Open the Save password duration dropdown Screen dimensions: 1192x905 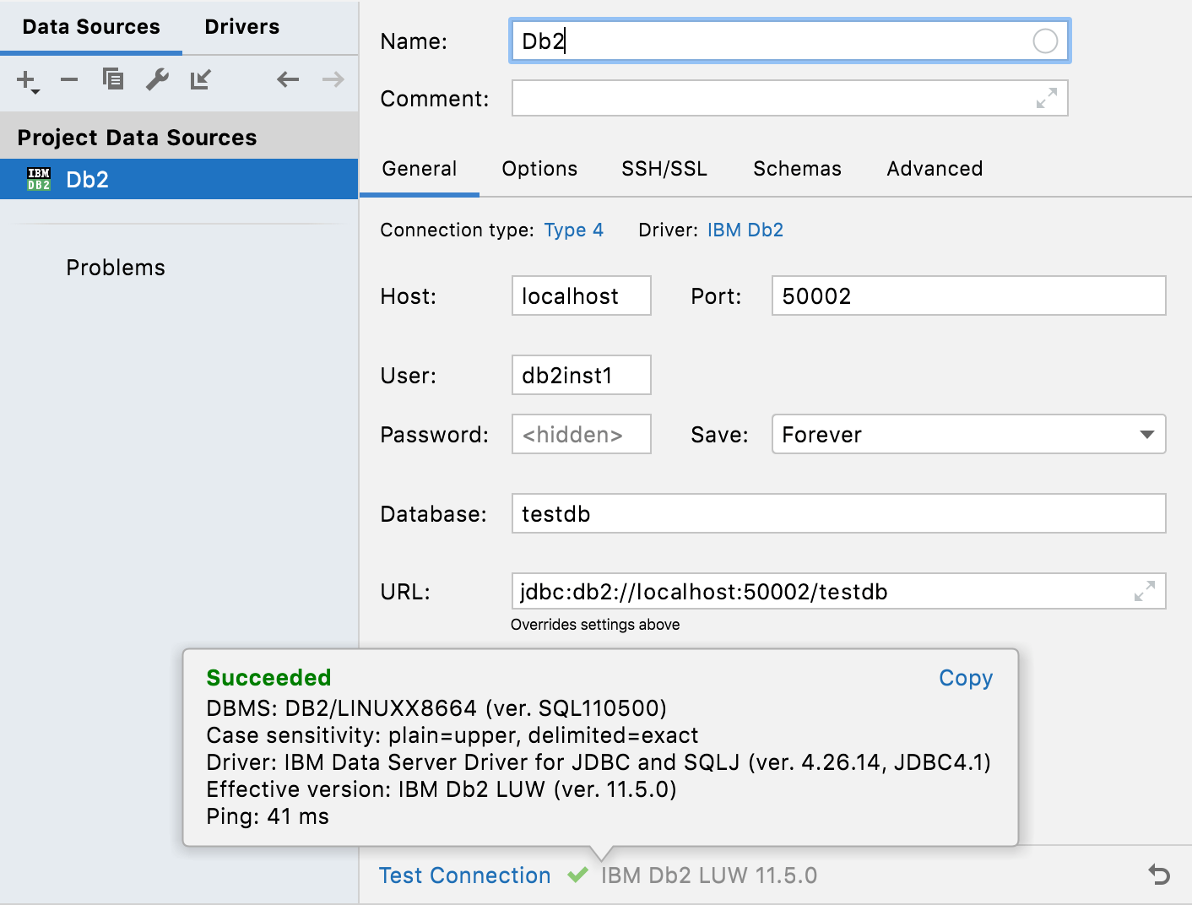click(1146, 434)
